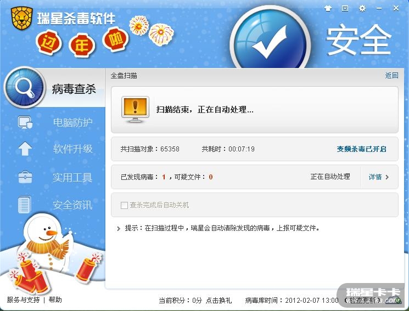The image size is (409, 311).
Task: Click 点击换礼 to redeem points
Action: click(x=218, y=301)
